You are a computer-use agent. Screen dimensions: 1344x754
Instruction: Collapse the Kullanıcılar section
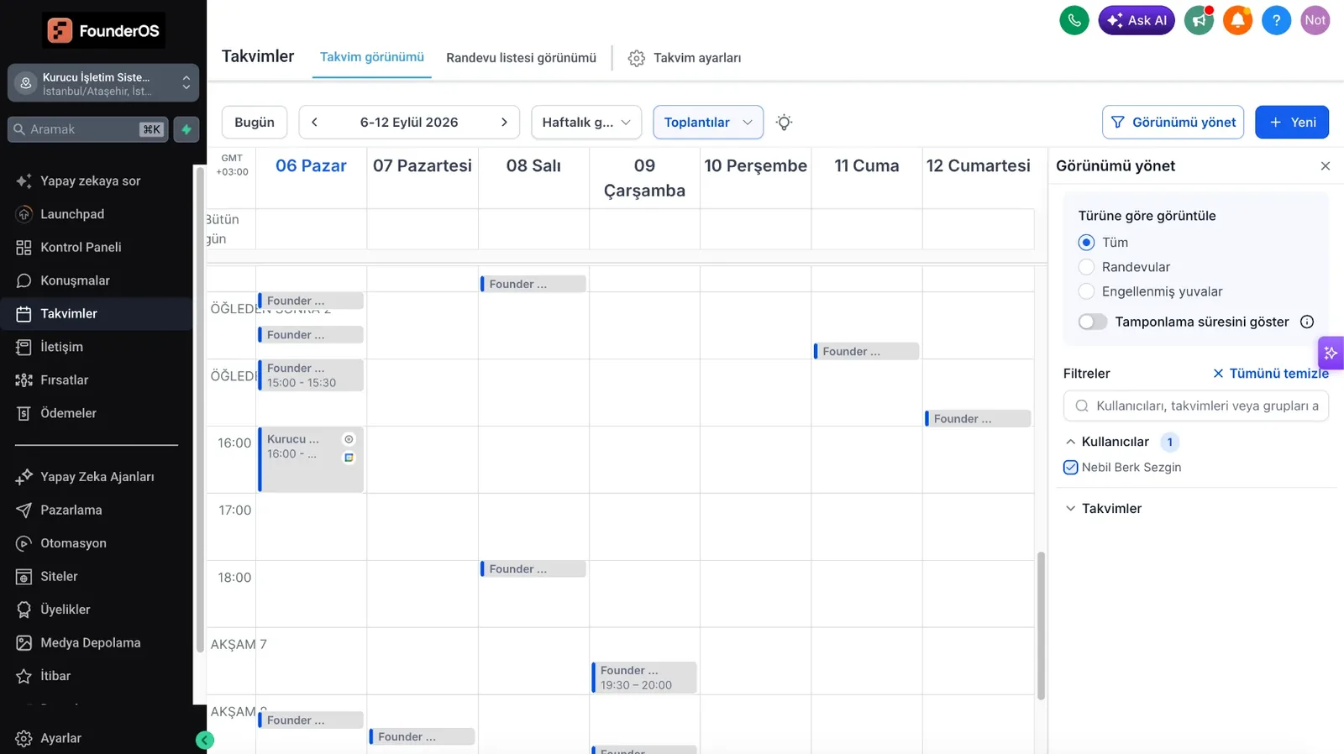1070,442
